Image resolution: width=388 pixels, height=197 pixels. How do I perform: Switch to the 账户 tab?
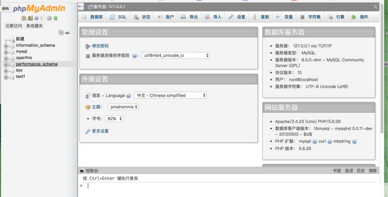(x=166, y=17)
